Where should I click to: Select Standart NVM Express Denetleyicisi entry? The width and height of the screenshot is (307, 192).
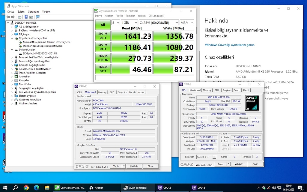coord(43,46)
